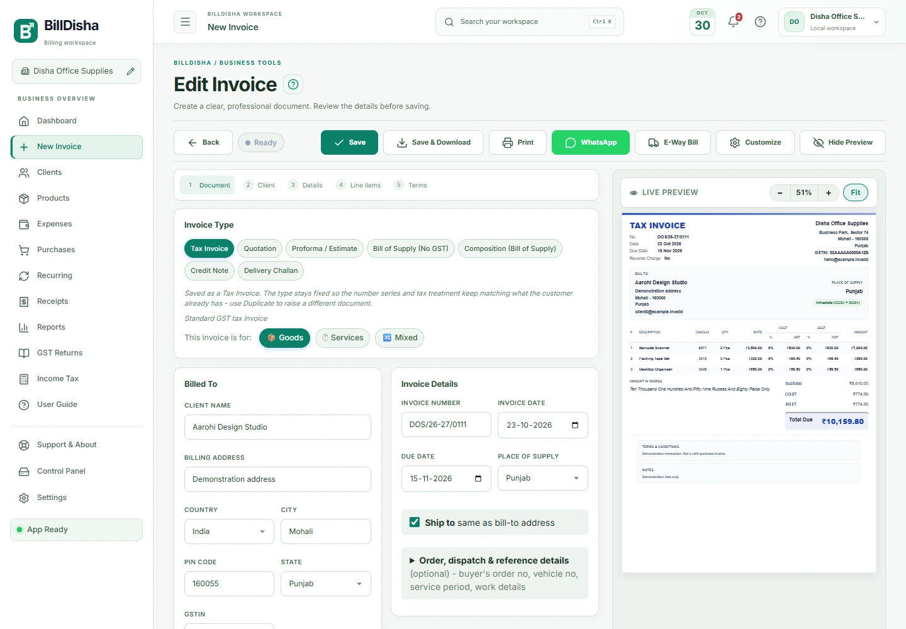906x629 pixels.
Task: Open Dashboard from the sidebar
Action: [77, 121]
